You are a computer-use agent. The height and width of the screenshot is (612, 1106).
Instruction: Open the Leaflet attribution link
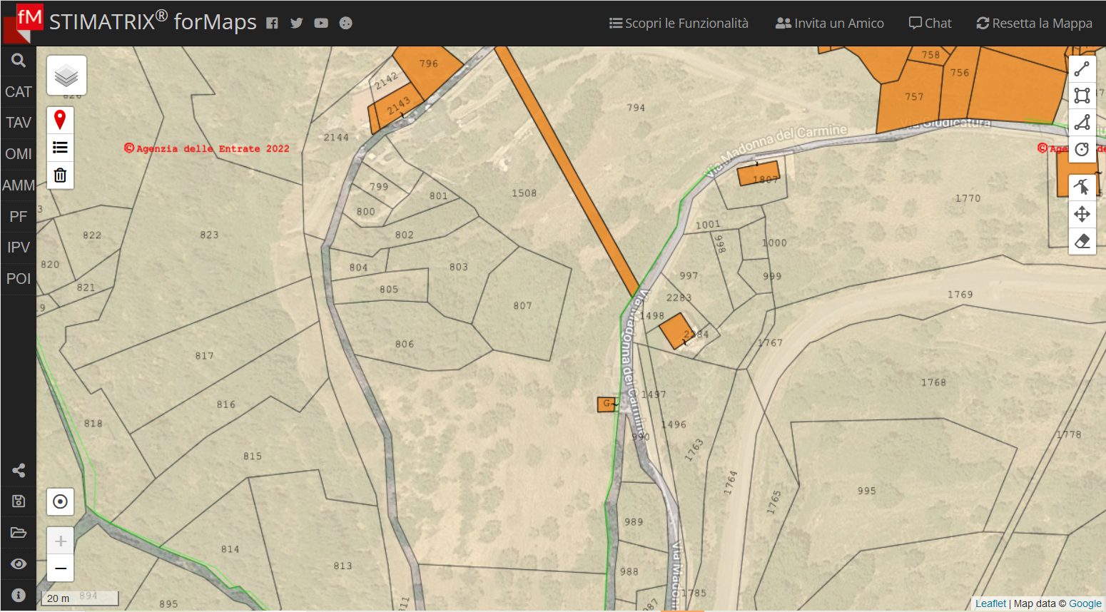990,603
